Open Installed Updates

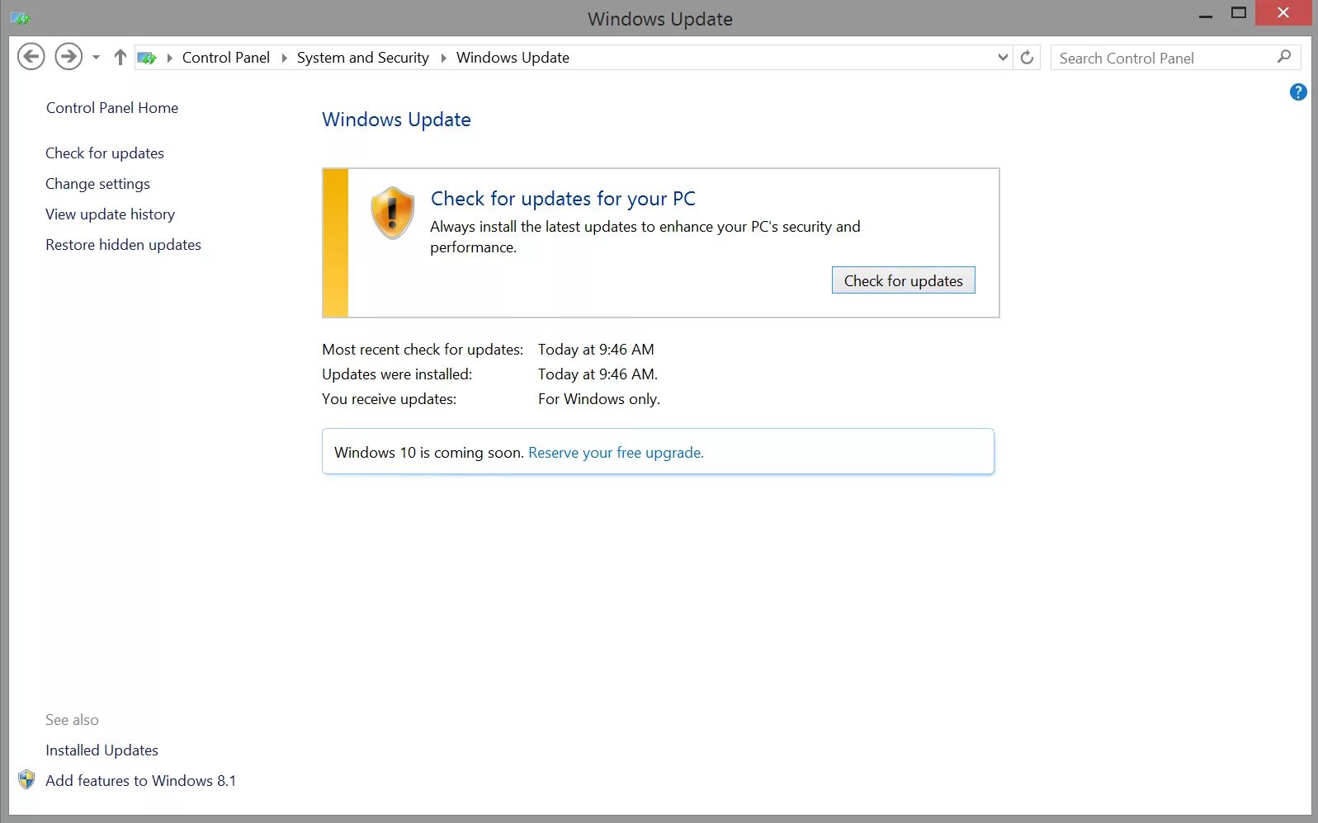pyautogui.click(x=102, y=750)
